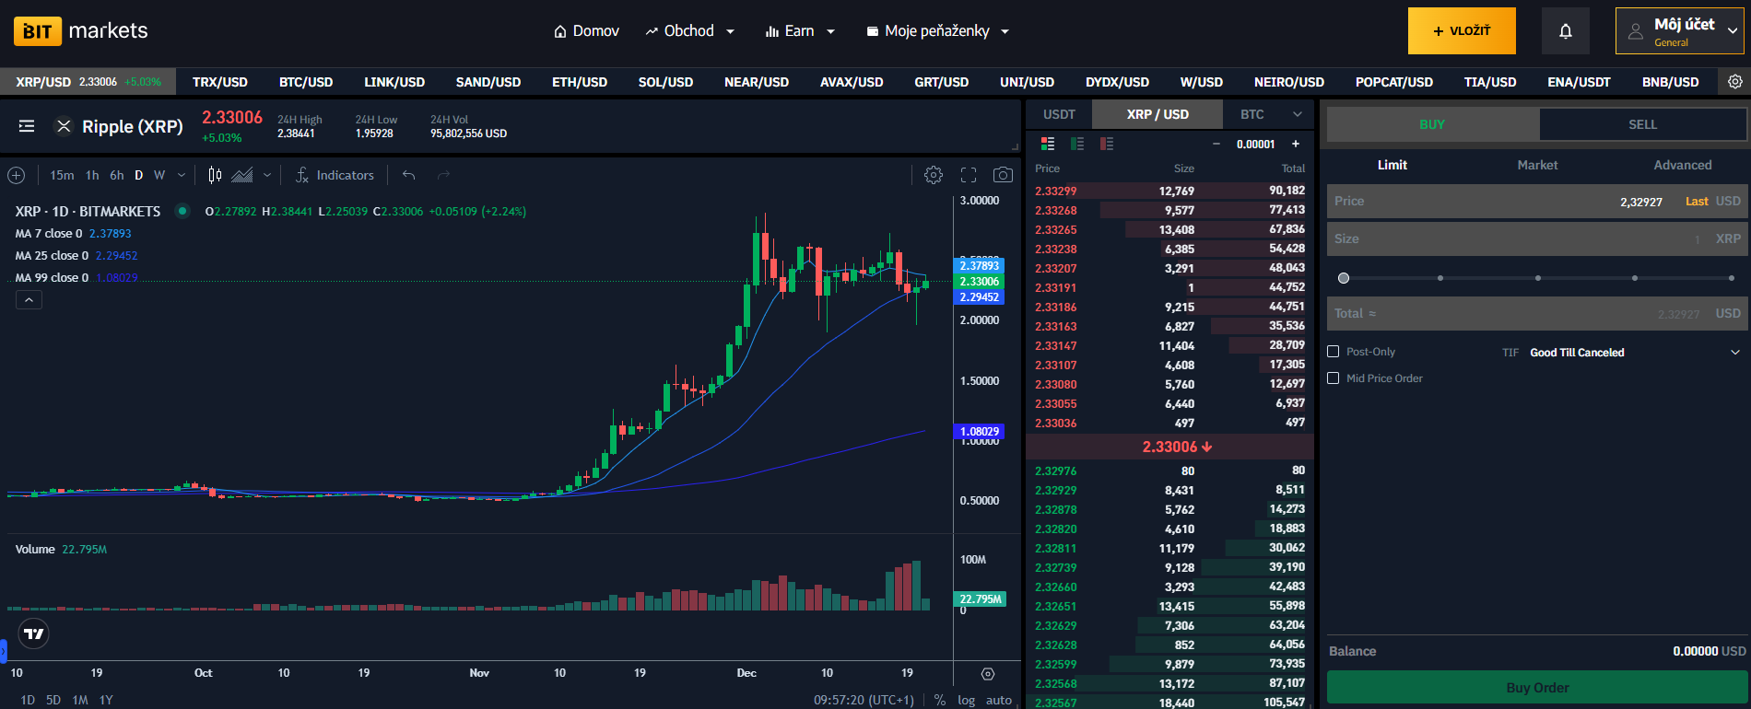The image size is (1751, 709).
Task: Take a chart snapshot with camera icon
Action: tap(1003, 175)
